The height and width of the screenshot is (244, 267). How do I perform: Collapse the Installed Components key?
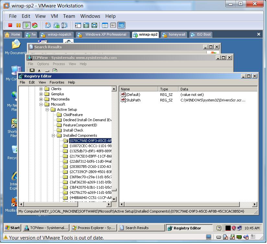pos(53,135)
